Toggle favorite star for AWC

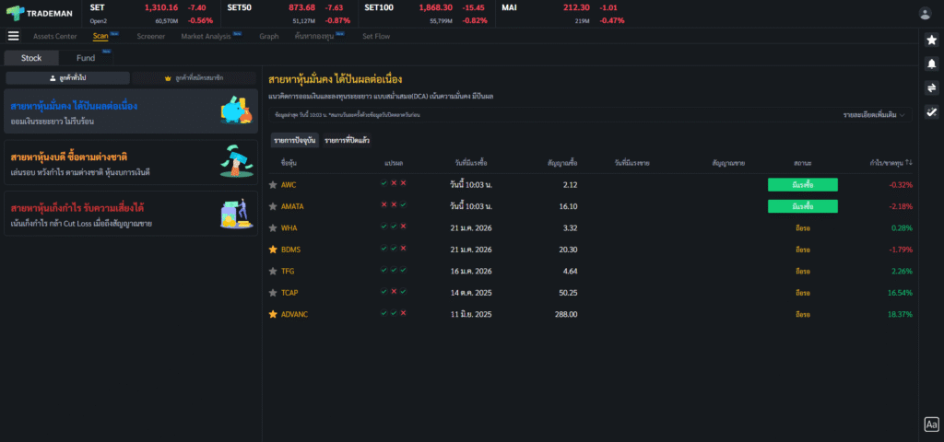272,184
